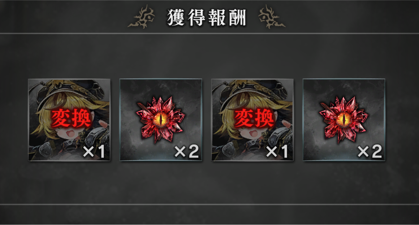This screenshot has height=225, width=419.
Task: Tap the yellow slit pupil of the first crystal eye
Action: 160,120
